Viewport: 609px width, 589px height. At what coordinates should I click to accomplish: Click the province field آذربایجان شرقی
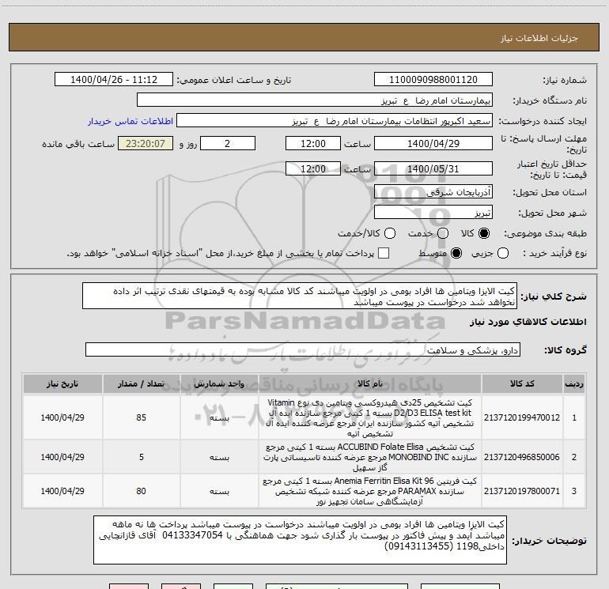tap(433, 192)
